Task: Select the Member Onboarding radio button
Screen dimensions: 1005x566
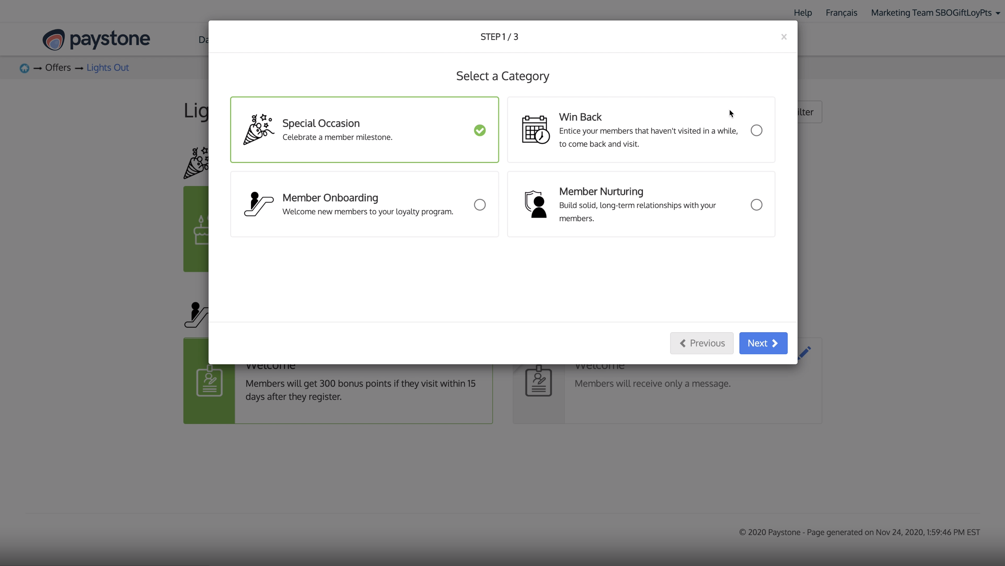Action: [x=479, y=204]
